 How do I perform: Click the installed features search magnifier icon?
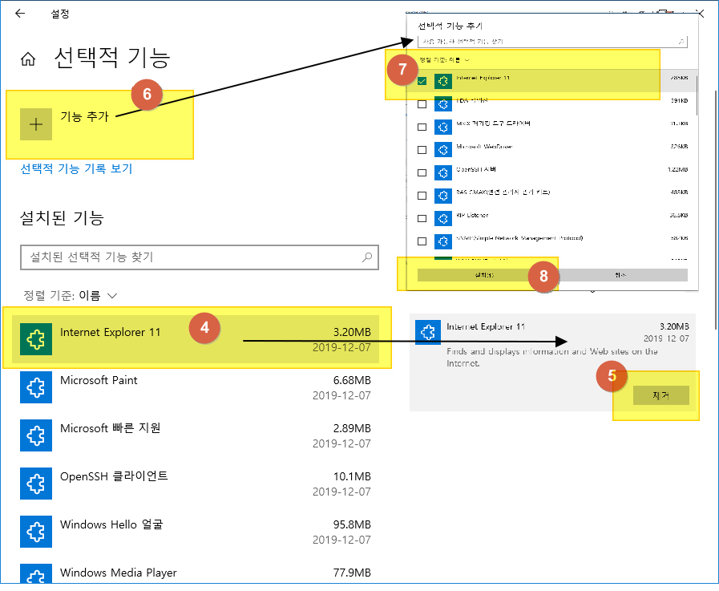point(367,257)
